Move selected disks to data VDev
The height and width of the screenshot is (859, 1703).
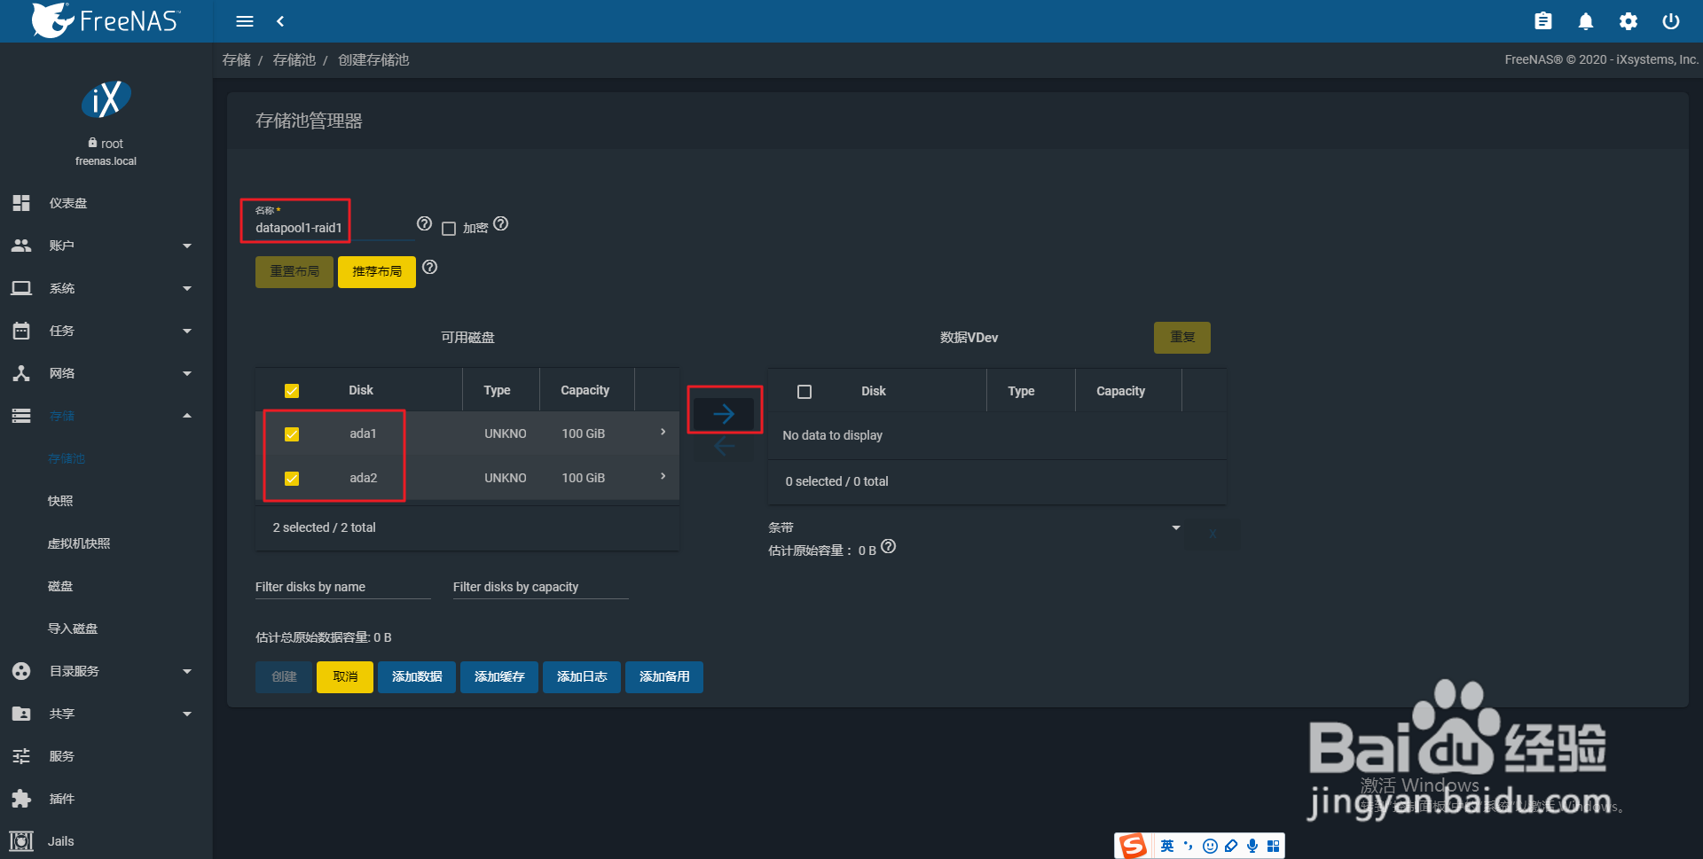tap(724, 413)
